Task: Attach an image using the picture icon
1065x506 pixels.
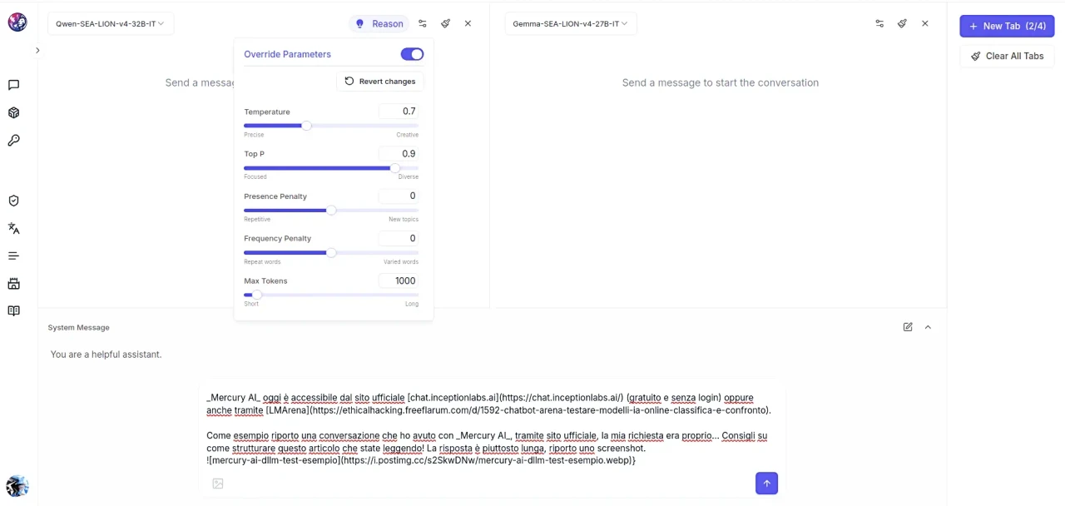Action: click(x=218, y=484)
